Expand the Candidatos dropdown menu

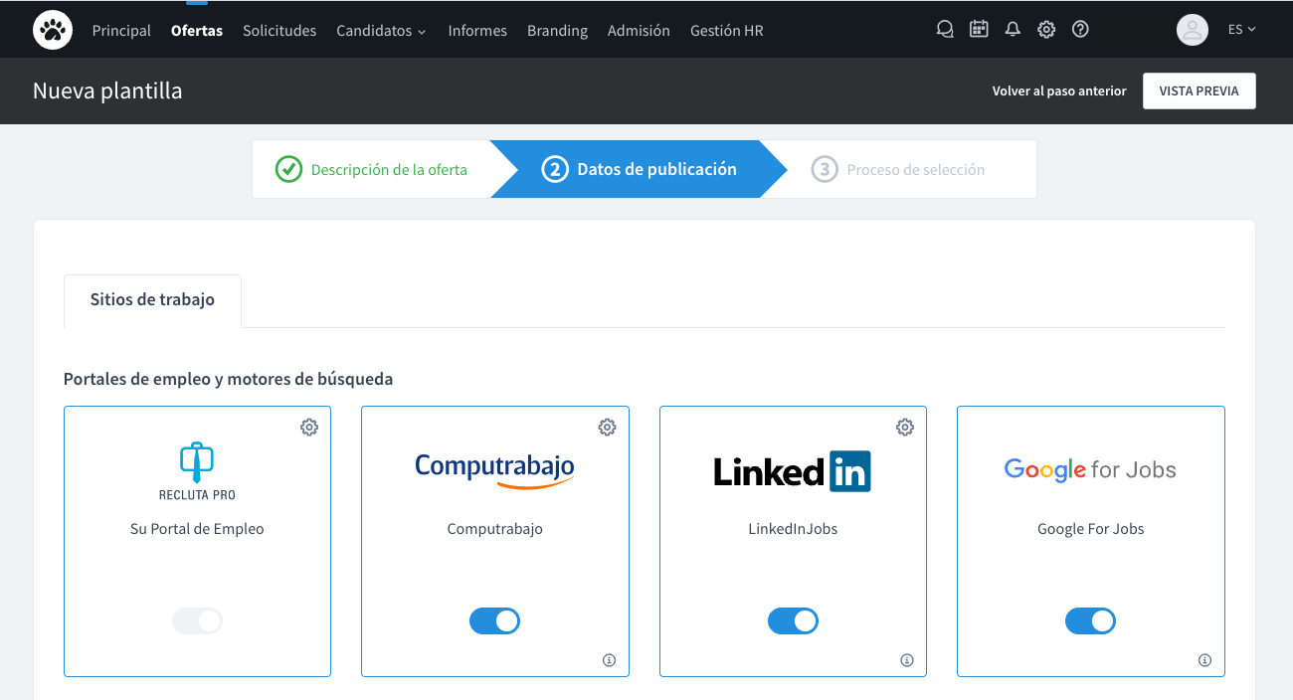tap(381, 30)
